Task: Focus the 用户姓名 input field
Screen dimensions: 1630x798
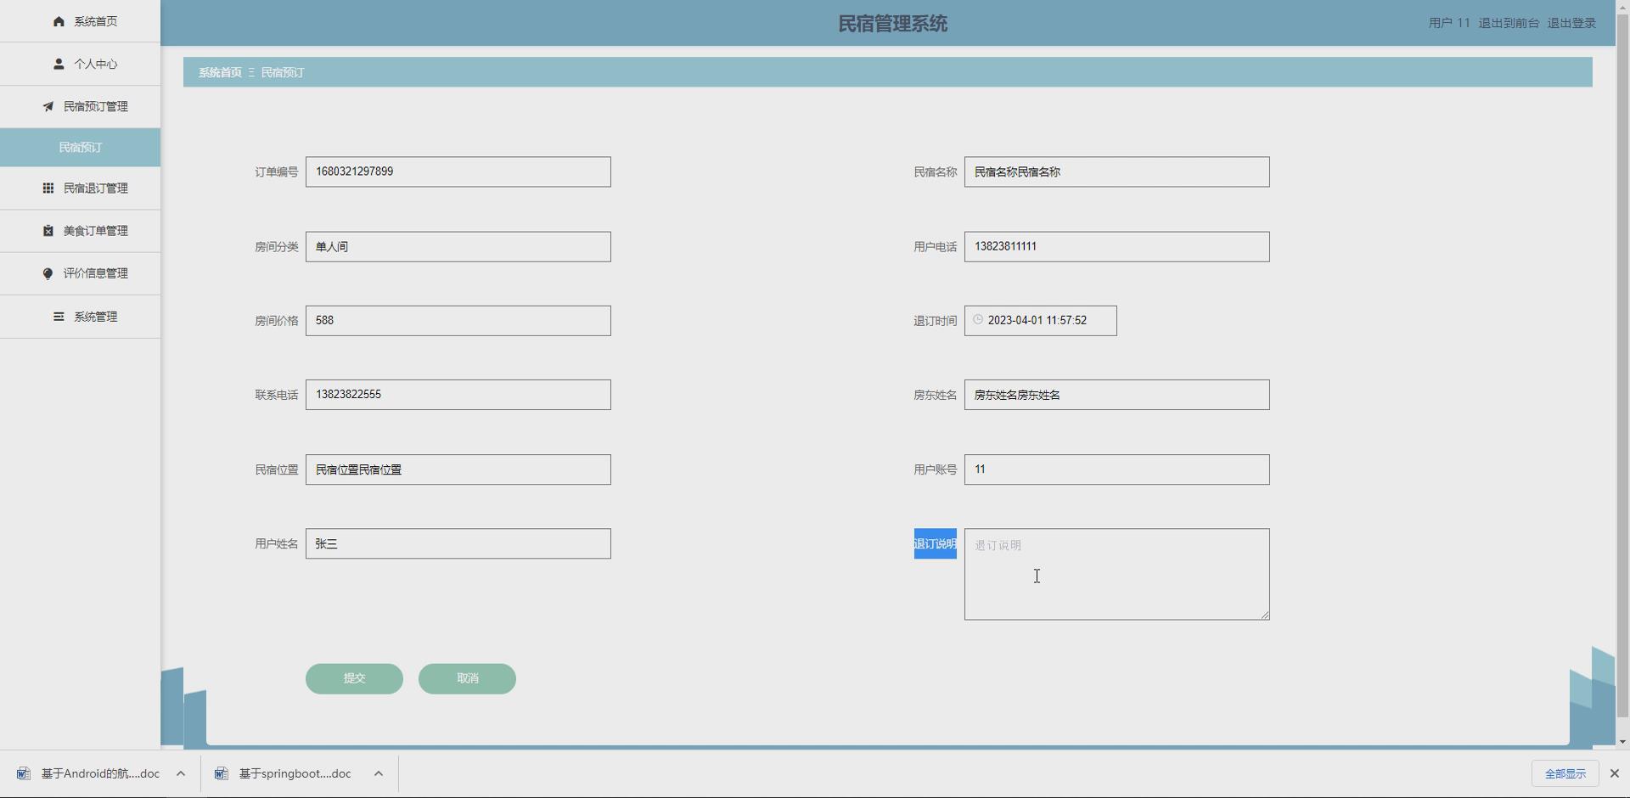Action: [x=458, y=543]
